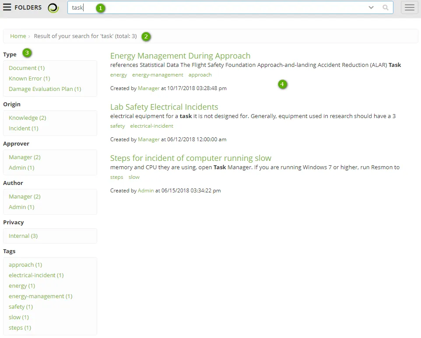The image size is (421, 338).
Task: Open Admin creator link dated 06/15/2018
Action: [x=146, y=191]
